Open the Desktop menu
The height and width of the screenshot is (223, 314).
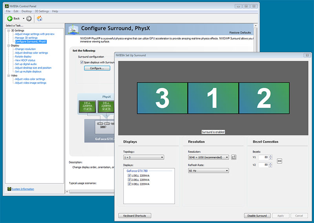point(27,11)
